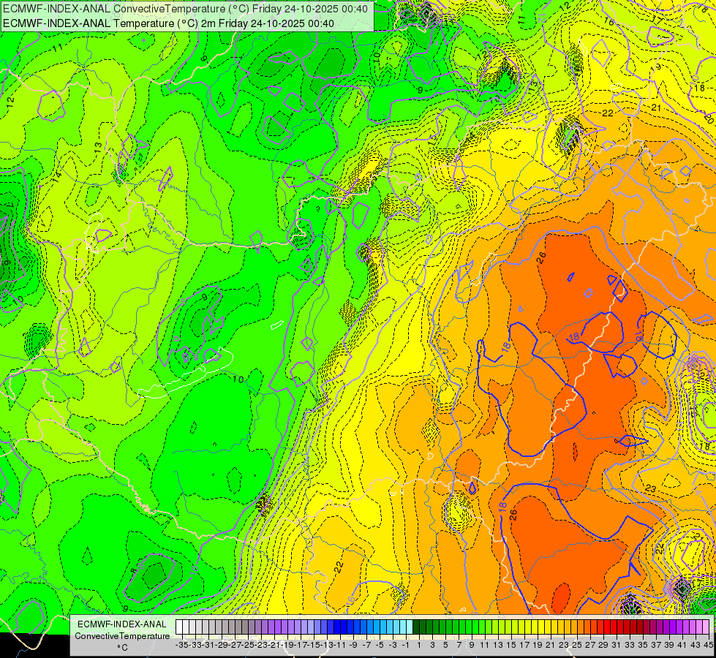Select the '25' value on the legend scale

point(577,645)
